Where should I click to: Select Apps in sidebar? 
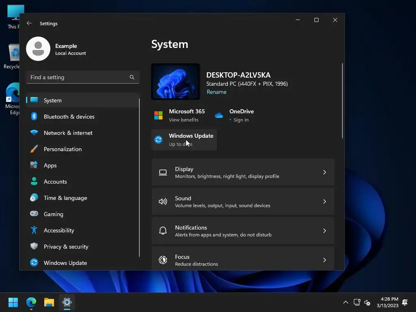click(82, 165)
